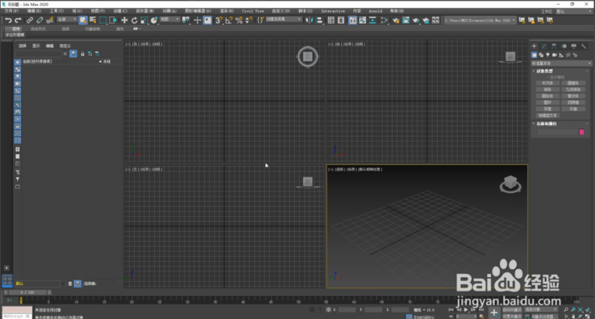Viewport: 595px width, 319px height.
Task: Open the named selection sets dropdown
Action: pyautogui.click(x=284, y=19)
